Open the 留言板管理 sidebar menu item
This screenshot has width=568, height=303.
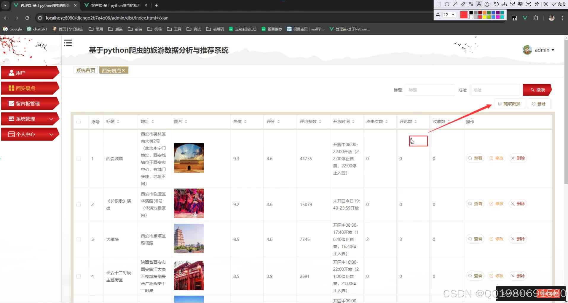pyautogui.click(x=30, y=104)
